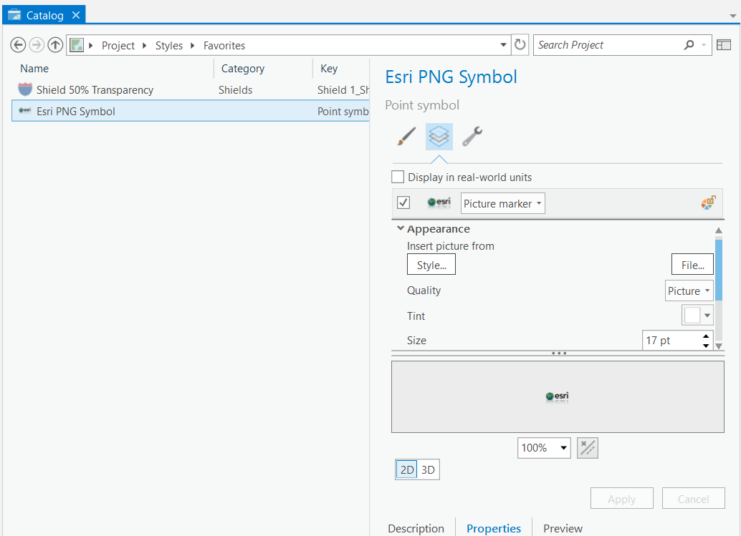741x536 pixels.
Task: Open the Tint color dropdown arrow
Action: tap(707, 315)
